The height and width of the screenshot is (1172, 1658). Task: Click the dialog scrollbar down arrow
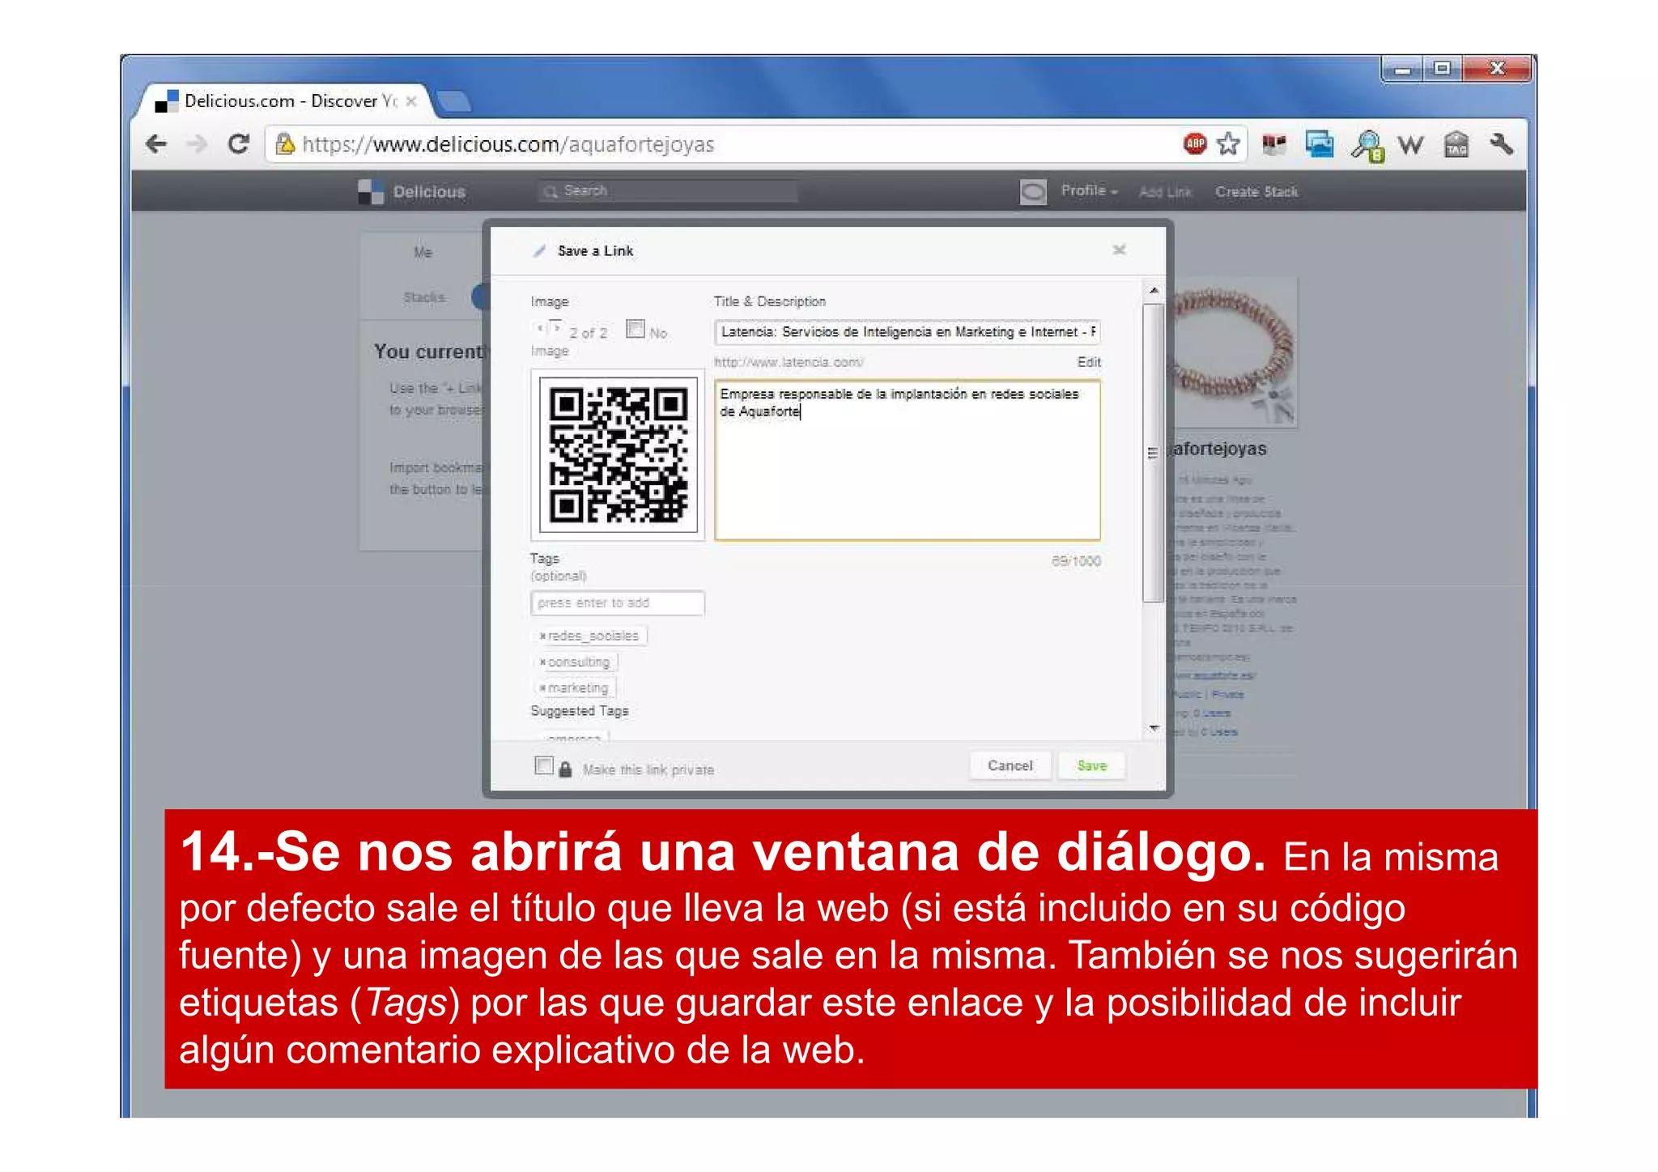coord(1154,728)
